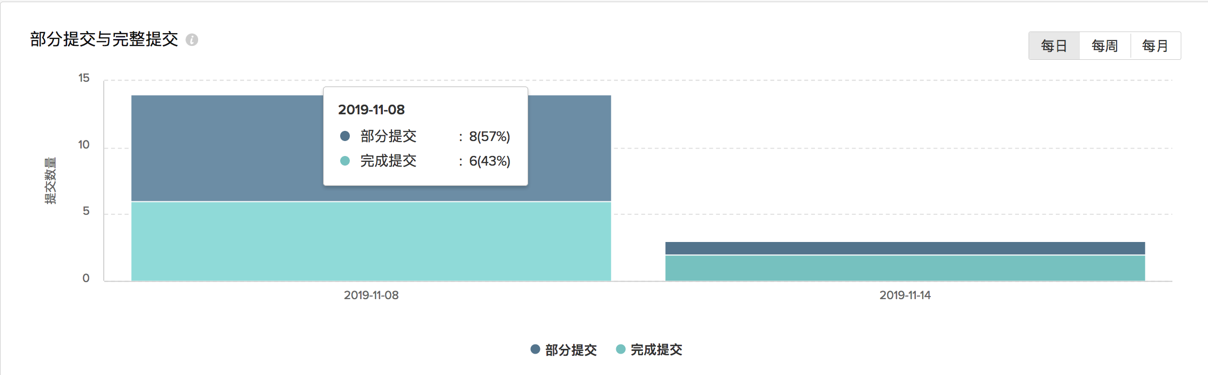Click the info icon beside the chart title

tap(192, 40)
